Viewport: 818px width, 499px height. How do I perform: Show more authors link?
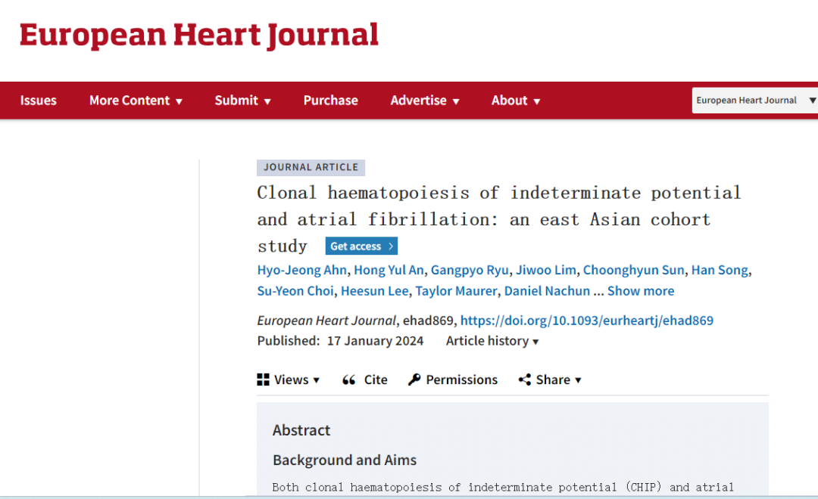(x=641, y=290)
